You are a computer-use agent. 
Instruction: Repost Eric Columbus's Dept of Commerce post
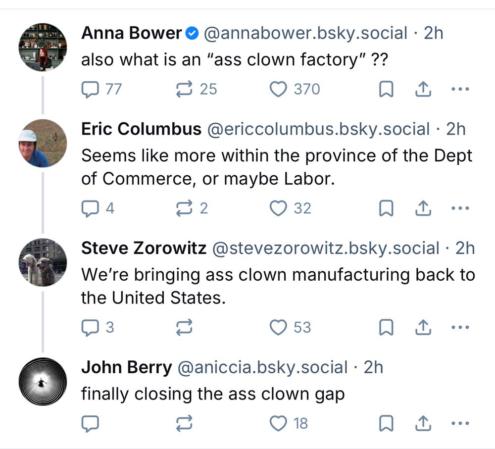click(x=184, y=208)
